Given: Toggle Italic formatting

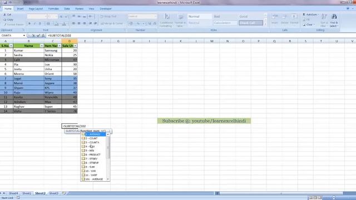Looking at the screenshot, I should 34,23.
